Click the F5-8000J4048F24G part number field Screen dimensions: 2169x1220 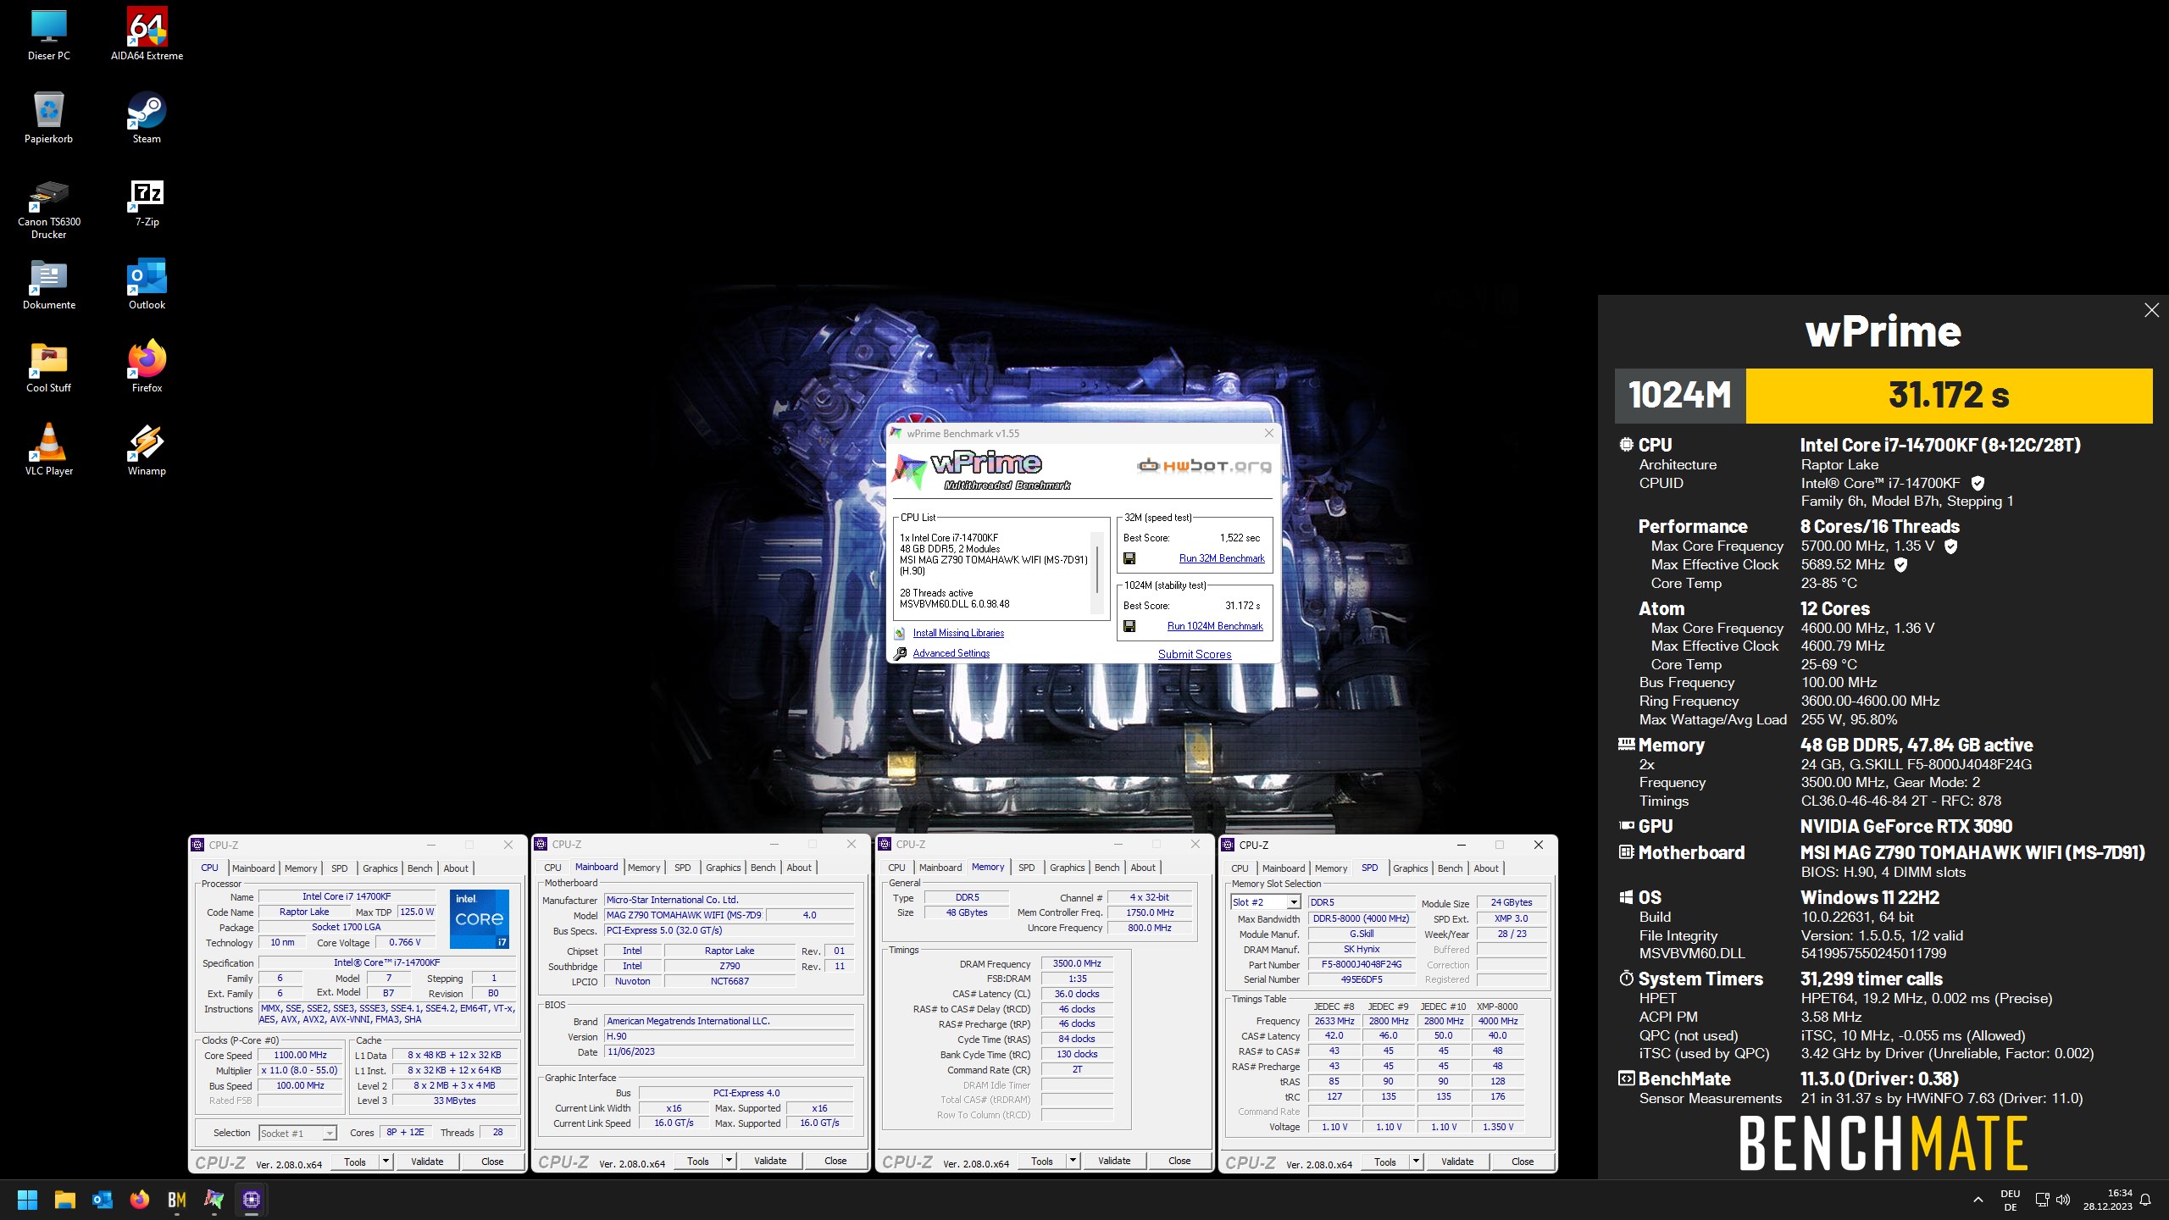click(1362, 964)
